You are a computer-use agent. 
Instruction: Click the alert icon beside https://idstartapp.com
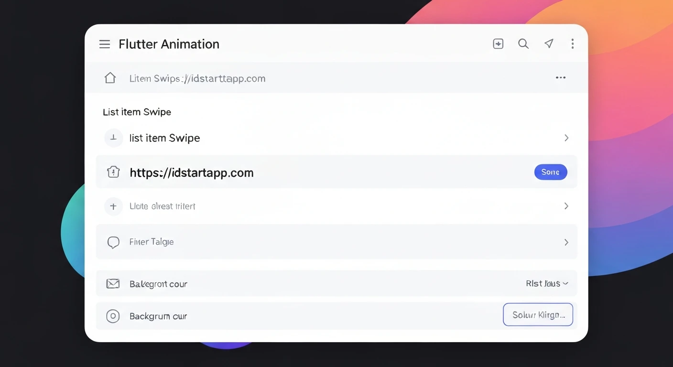click(x=113, y=172)
